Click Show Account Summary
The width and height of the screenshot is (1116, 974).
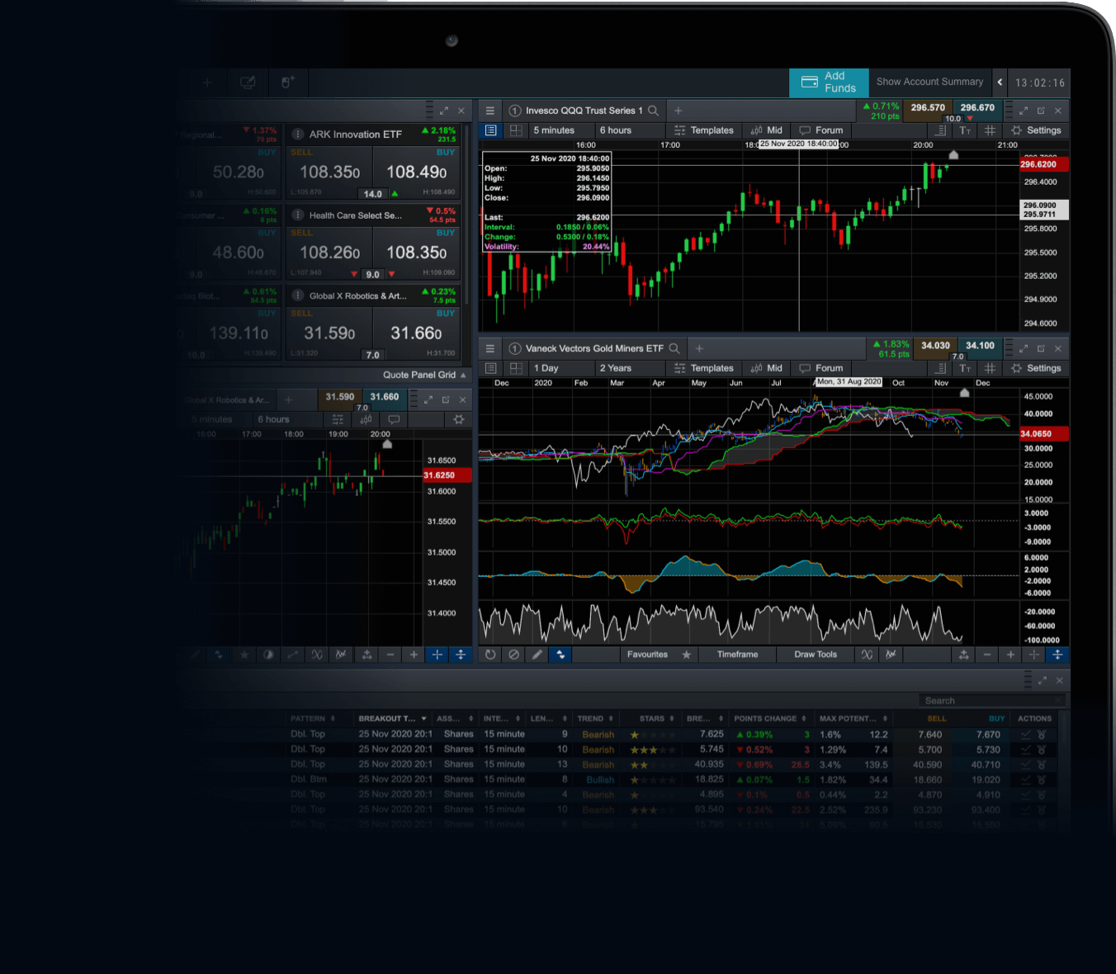tap(929, 82)
